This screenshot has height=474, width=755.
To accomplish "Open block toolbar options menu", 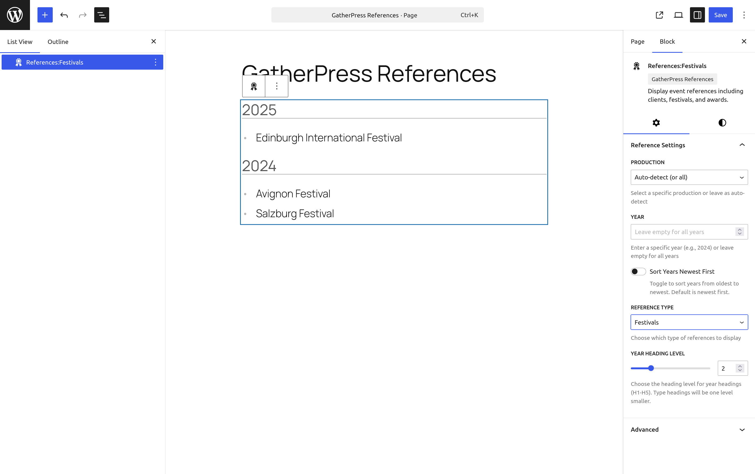I will pyautogui.click(x=277, y=86).
